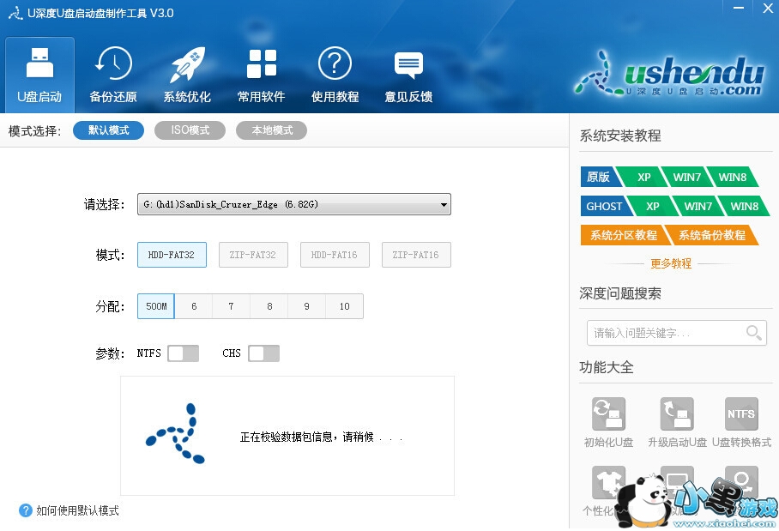Image resolution: width=779 pixels, height=531 pixels.
Task: Toggle the CHS switch
Action: 263,353
